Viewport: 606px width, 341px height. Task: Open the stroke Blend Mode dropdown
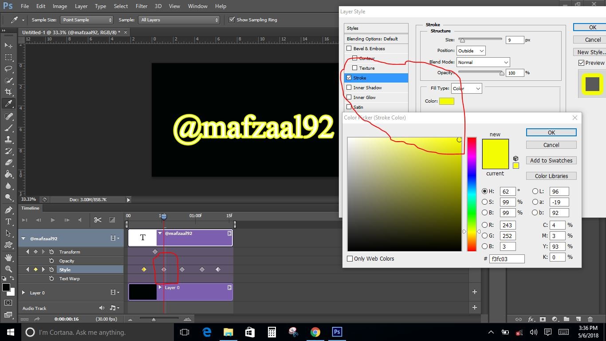click(483, 62)
